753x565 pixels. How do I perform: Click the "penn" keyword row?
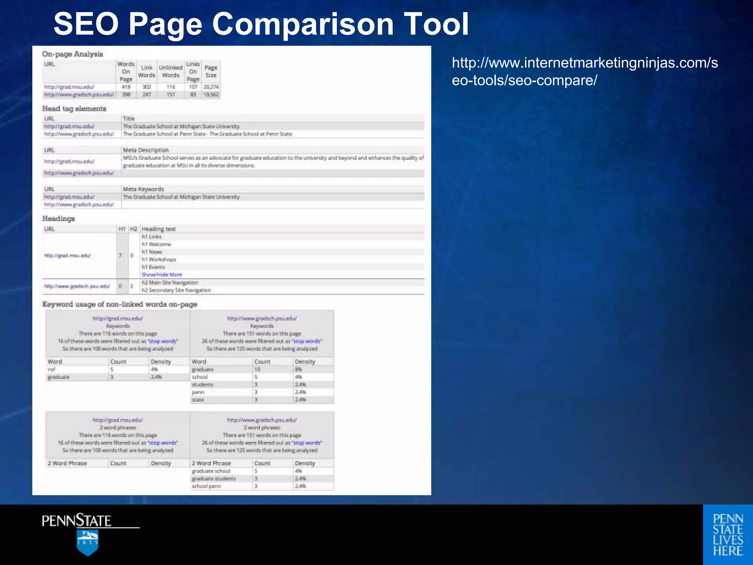click(262, 392)
